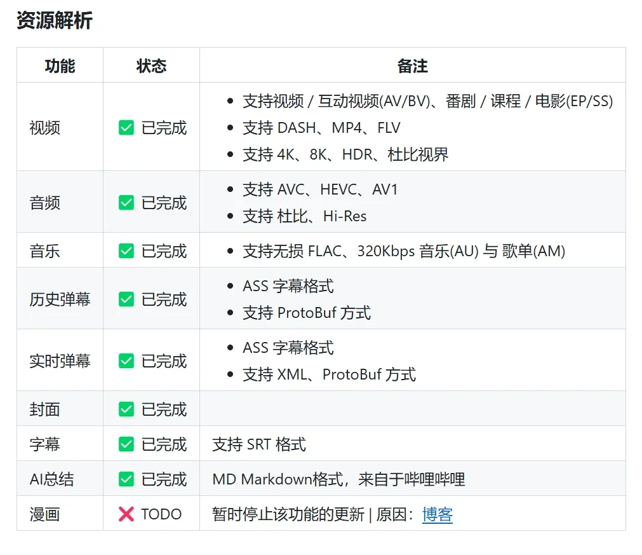Click the 支持 DASH、MP4、FLV bullet item
Screen dimensions: 642x555
point(321,128)
